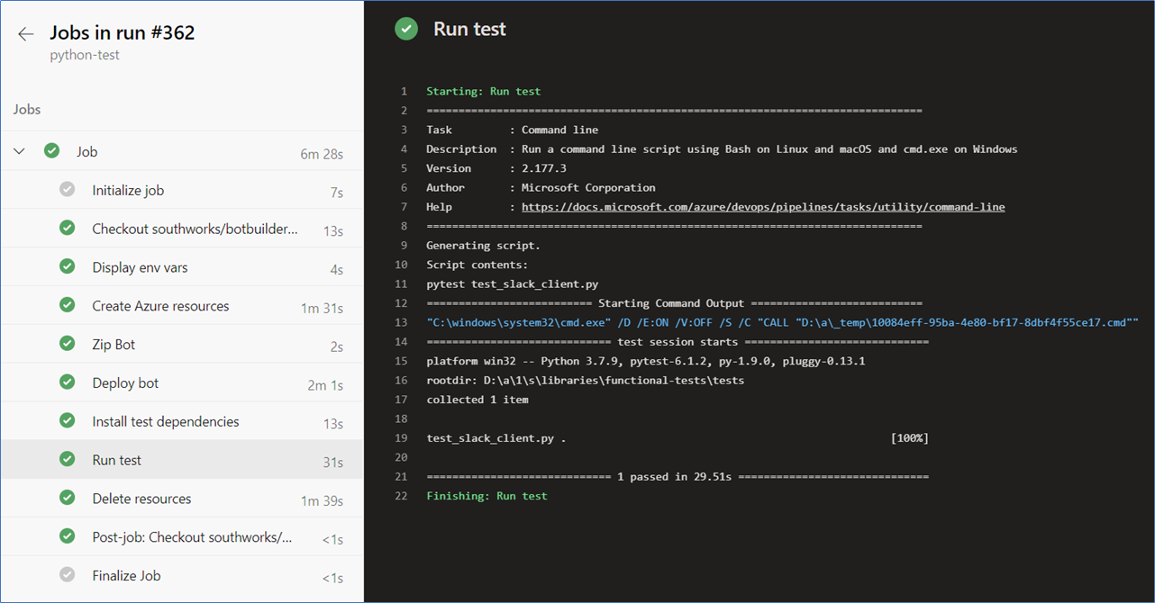Click the Jobs section label
1155x603 pixels.
pos(27,109)
